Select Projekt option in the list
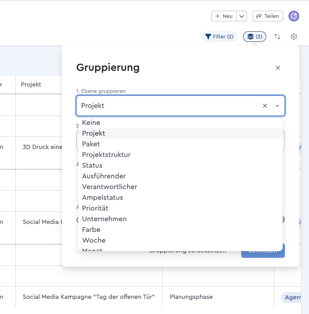The width and height of the screenshot is (309, 314). (x=181, y=133)
